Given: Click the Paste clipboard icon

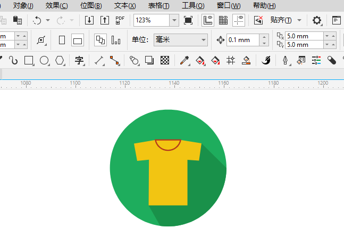Looking at the screenshot, I should [18, 20].
